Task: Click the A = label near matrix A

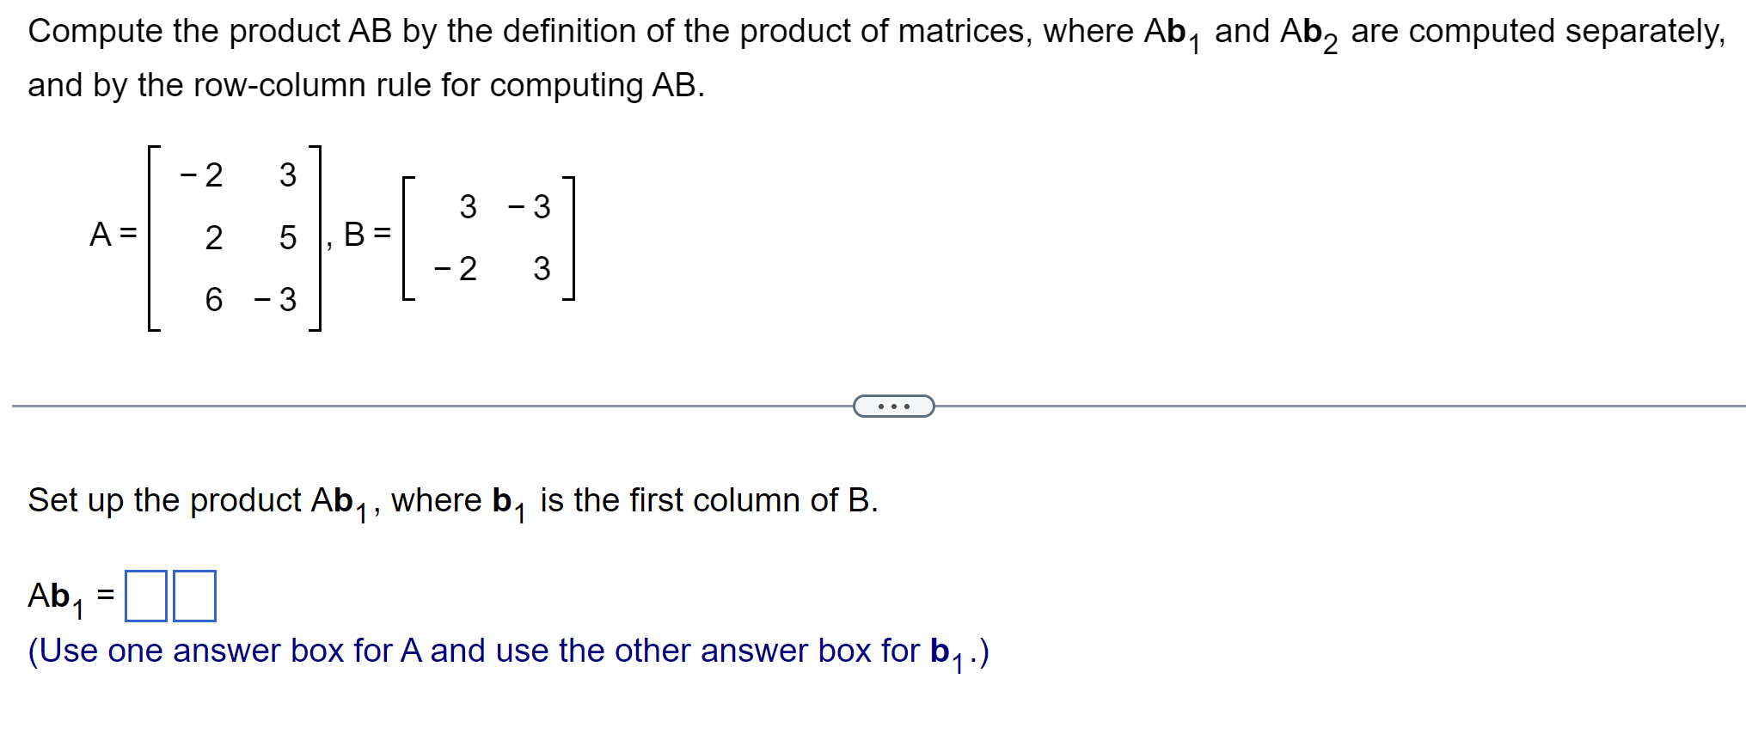Action: point(113,235)
